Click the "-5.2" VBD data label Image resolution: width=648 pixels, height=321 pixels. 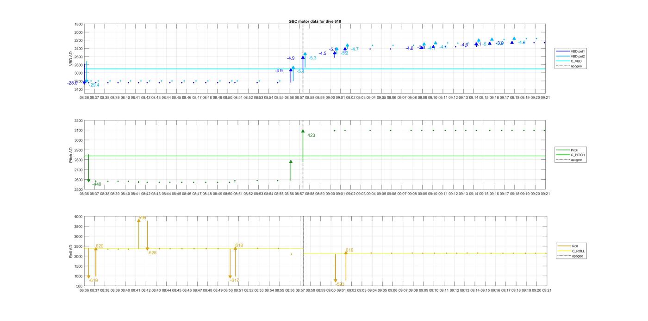[x=344, y=53]
